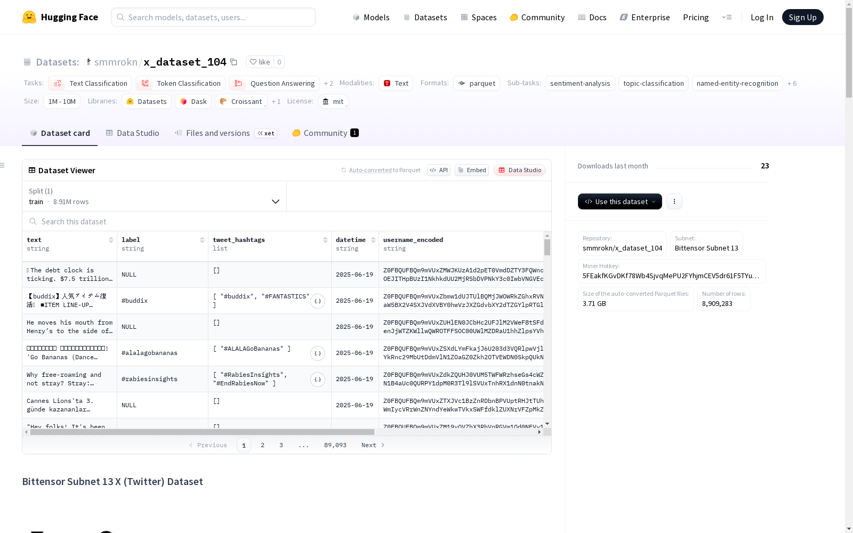Show +6 more sub-tasks
This screenshot has height=533, width=853.
pyautogui.click(x=792, y=84)
